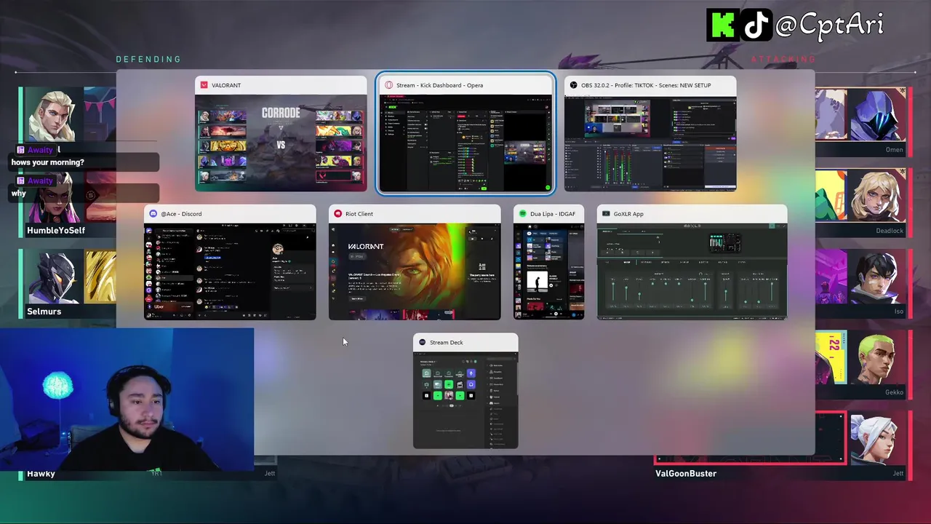
Task: Click the 'VALORANT' switcher title text
Action: (226, 85)
